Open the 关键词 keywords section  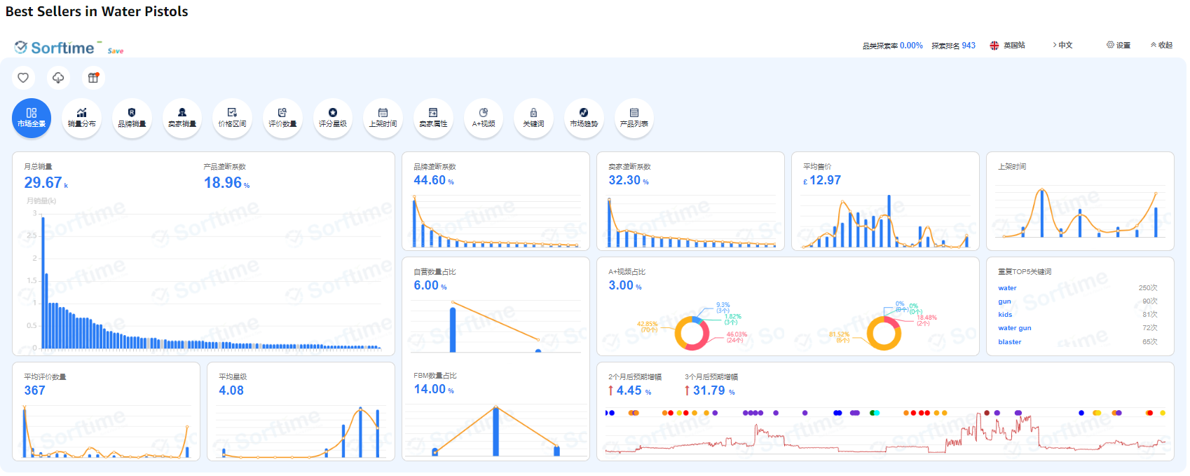[x=533, y=118]
